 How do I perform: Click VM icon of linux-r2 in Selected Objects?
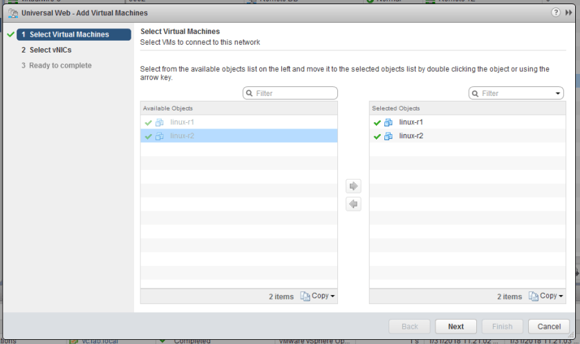[x=389, y=136]
